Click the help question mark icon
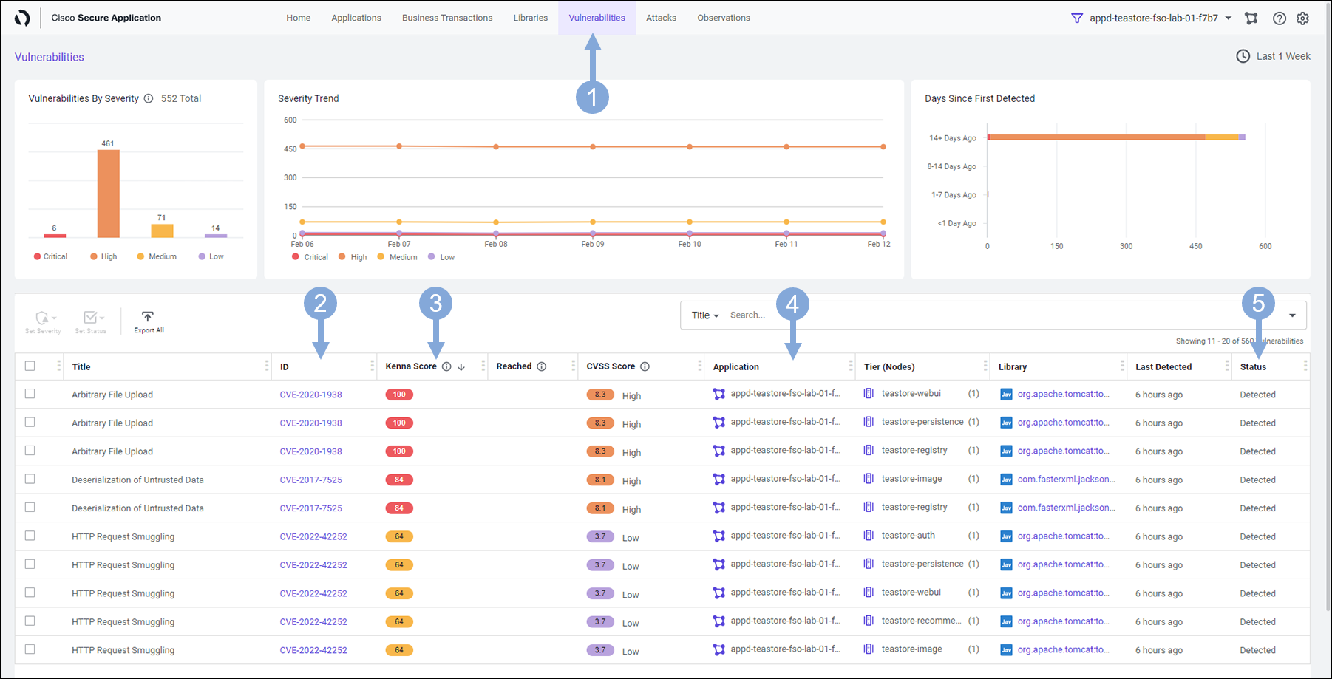 (x=1279, y=18)
